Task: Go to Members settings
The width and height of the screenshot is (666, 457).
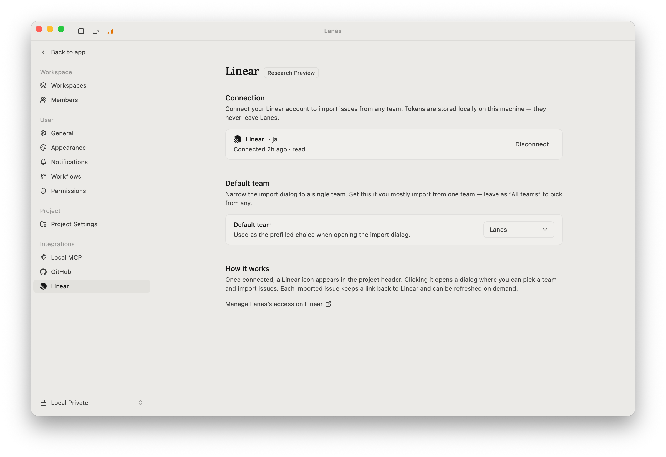Action: click(92, 100)
